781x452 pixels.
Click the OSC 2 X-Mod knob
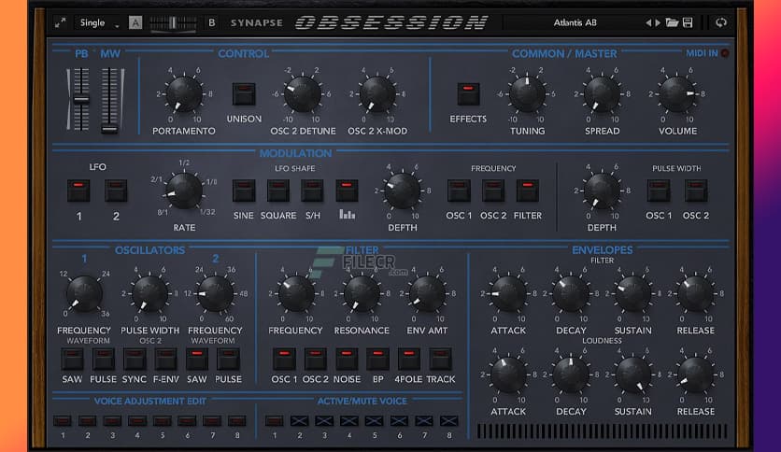coord(377,93)
